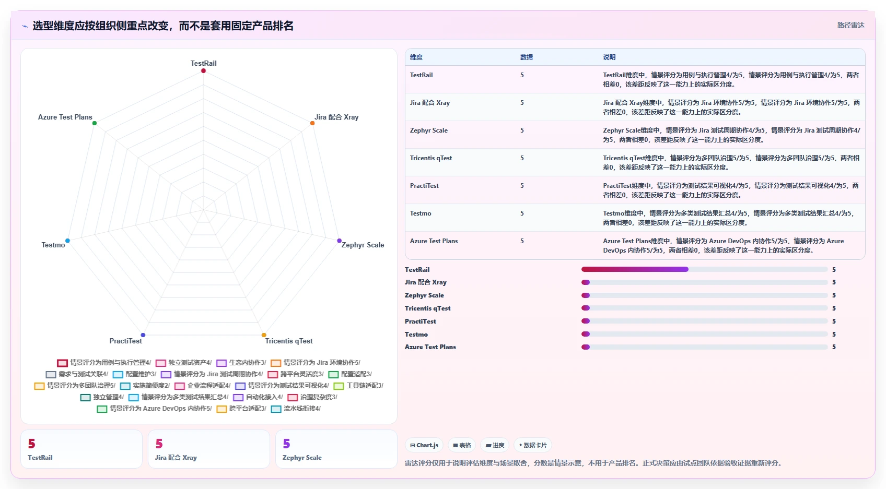886x489 pixels.
Task: Click the Zephyr Scale progress bar
Action: click(704, 295)
